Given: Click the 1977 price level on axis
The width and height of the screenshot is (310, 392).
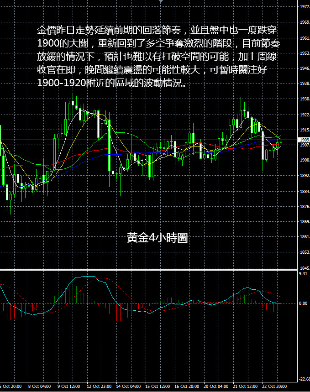Looking at the screenshot, I should (304, 7).
